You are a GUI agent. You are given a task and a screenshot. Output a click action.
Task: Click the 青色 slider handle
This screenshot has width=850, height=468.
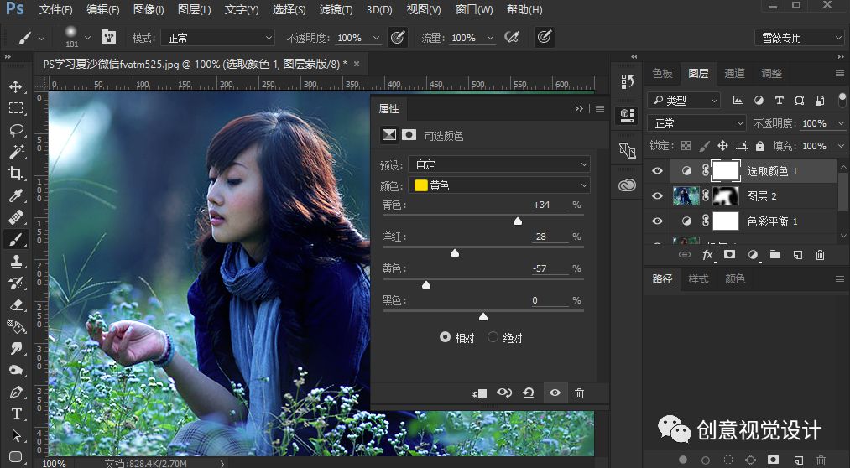click(518, 221)
